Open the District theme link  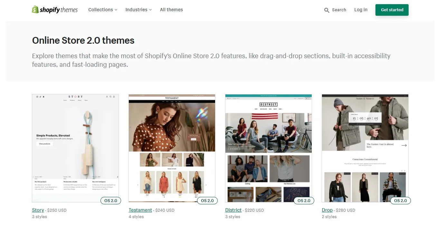point(233,210)
